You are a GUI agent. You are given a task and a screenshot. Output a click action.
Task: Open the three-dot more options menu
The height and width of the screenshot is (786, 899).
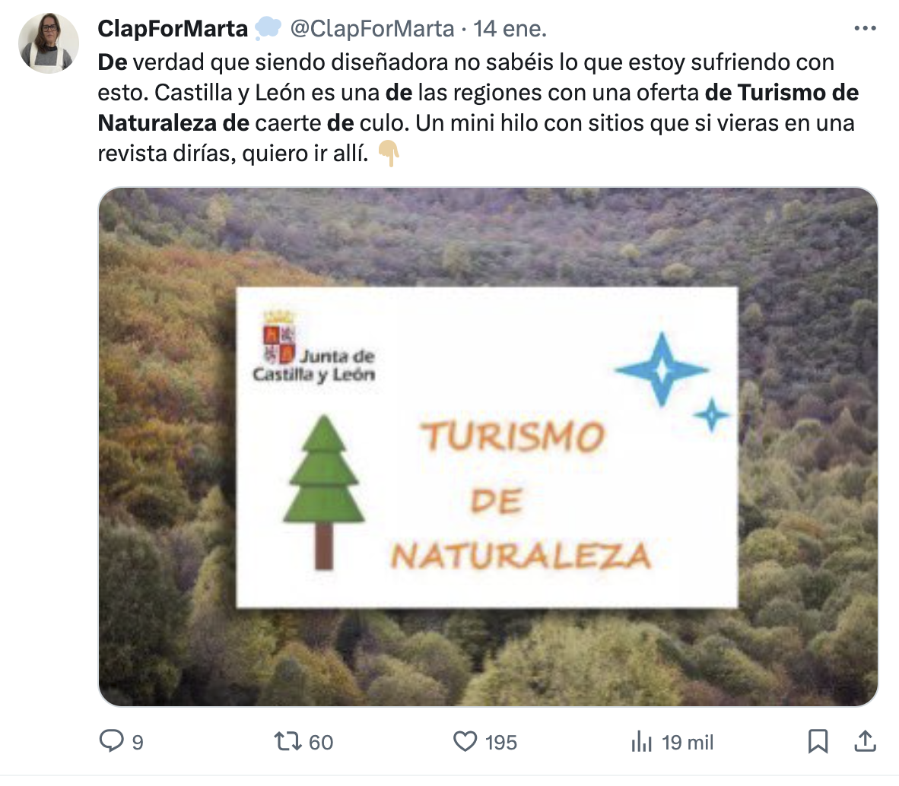coord(865,28)
